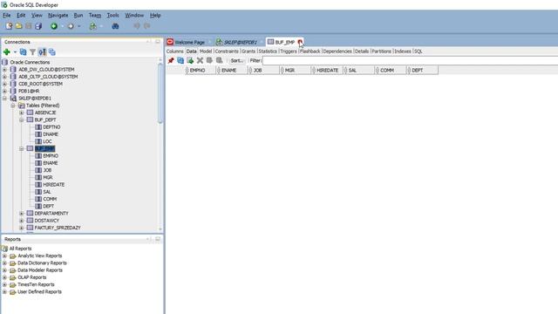
Task: Click the Refresh connections icon
Action: 24,52
